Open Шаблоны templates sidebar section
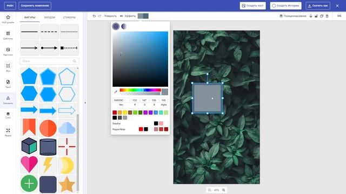This screenshot has height=194, width=346. (x=8, y=36)
